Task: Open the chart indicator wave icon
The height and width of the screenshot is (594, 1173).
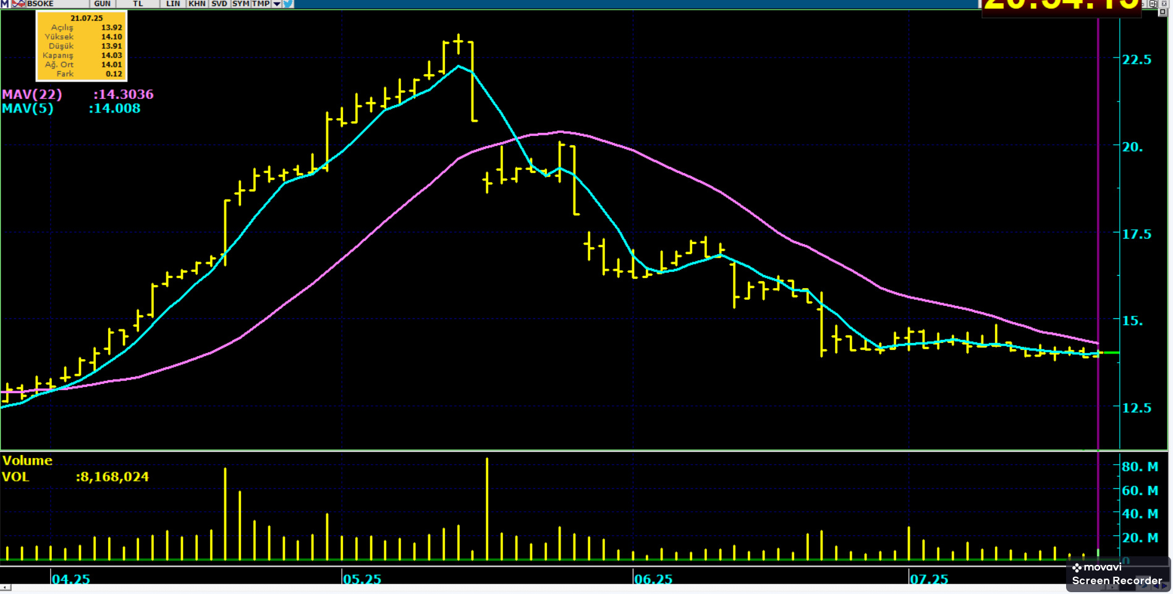Action: [19, 4]
